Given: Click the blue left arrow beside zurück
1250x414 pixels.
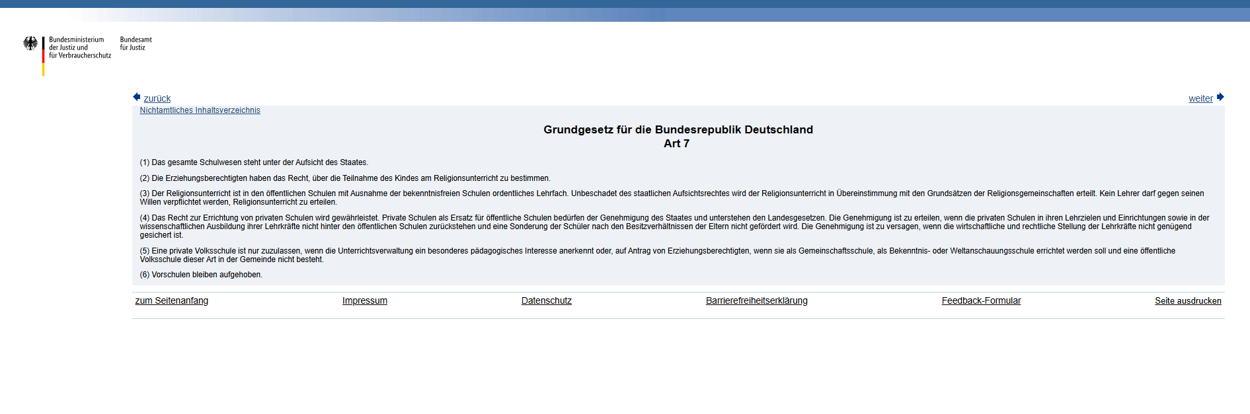Looking at the screenshot, I should point(136,97).
